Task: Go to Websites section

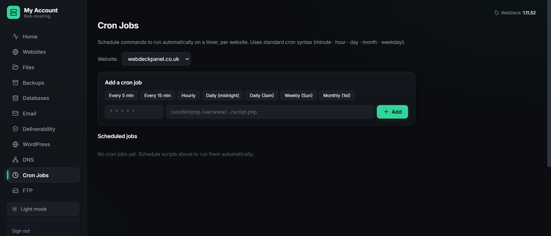Action: tap(43, 52)
